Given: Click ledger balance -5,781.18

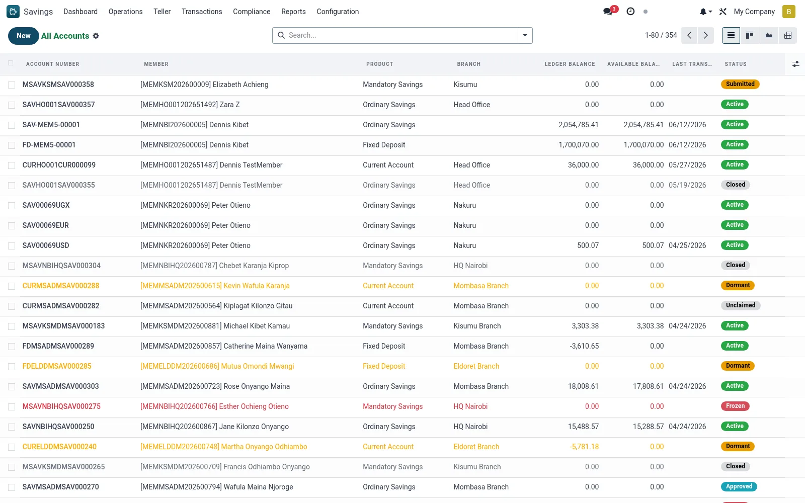Looking at the screenshot, I should coord(585,447).
